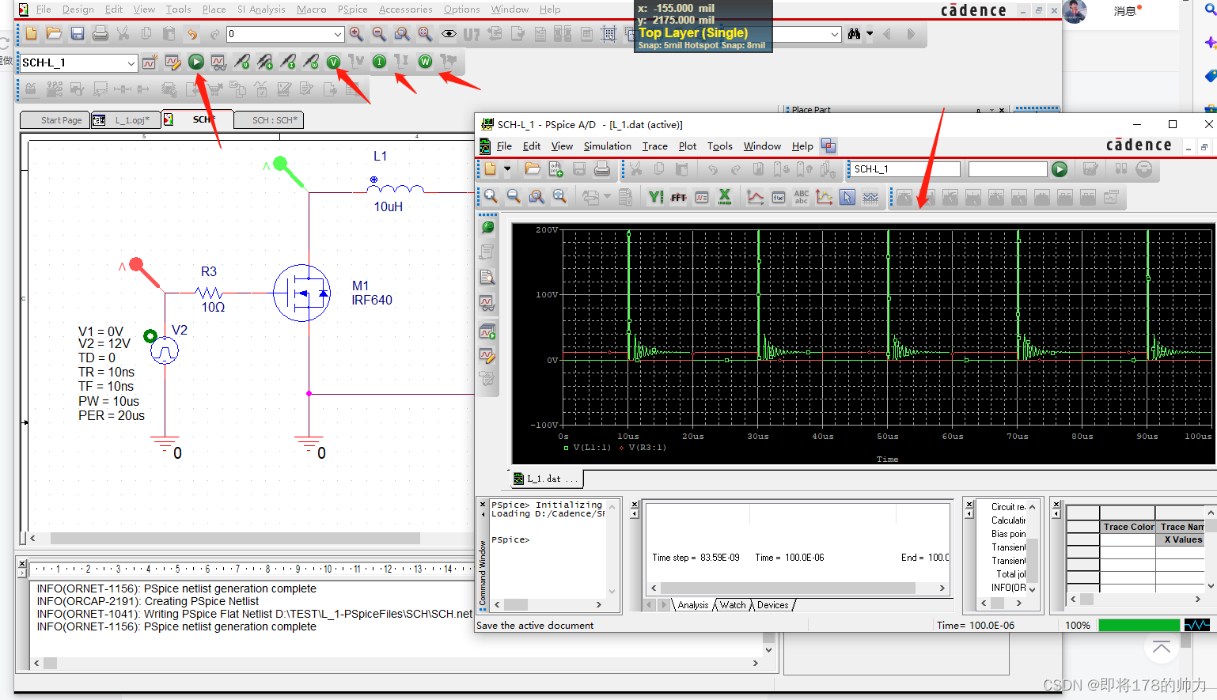Zoom in on PSpice waveform plot
The image size is (1217, 700).
click(x=491, y=197)
